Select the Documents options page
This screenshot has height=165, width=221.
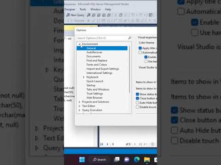[x=93, y=56]
